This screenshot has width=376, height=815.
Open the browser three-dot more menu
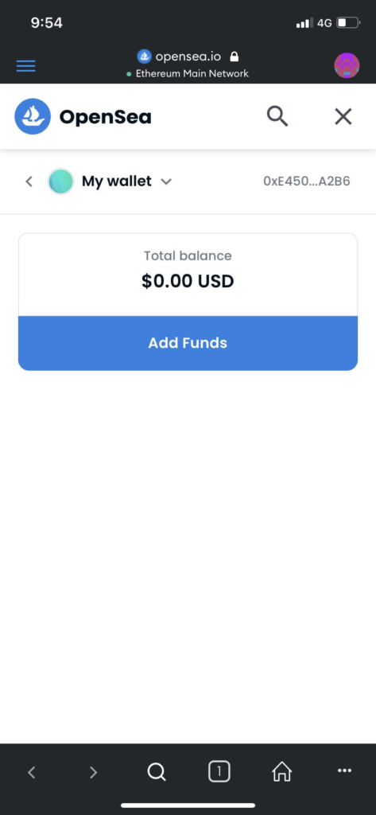point(344,770)
